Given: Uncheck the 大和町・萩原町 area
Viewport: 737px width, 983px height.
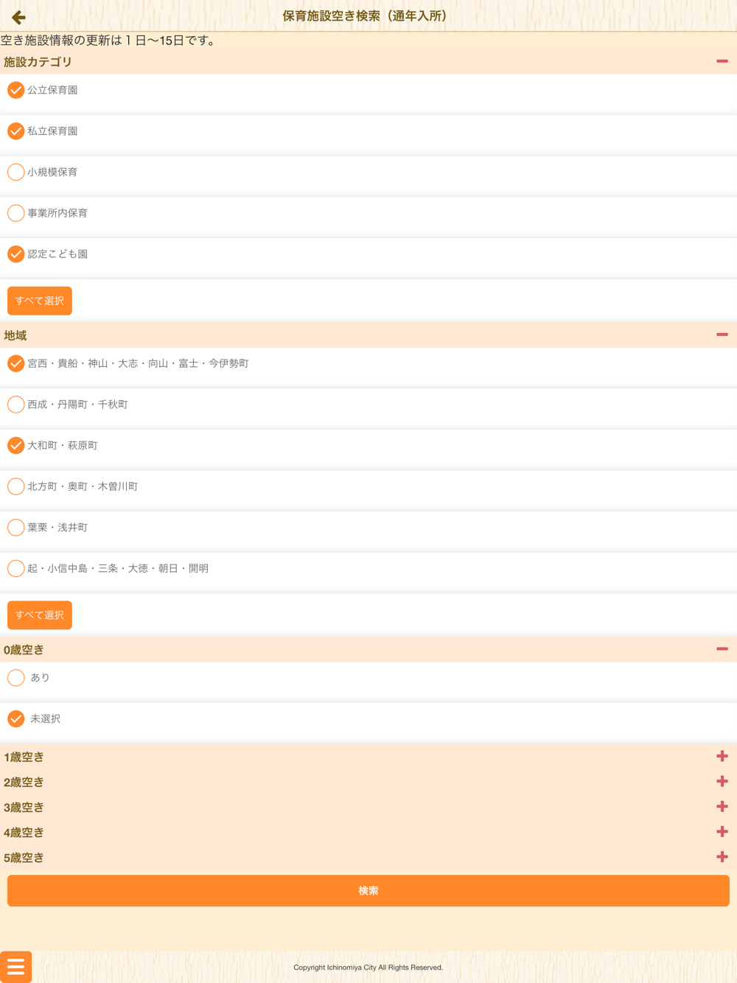Looking at the screenshot, I should [15, 445].
